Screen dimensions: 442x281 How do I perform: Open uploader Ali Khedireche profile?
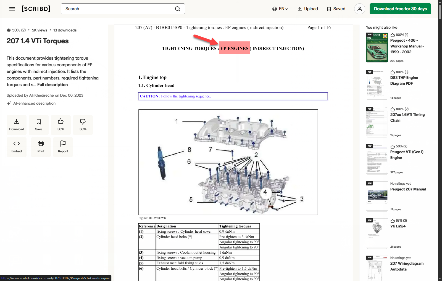click(x=41, y=95)
